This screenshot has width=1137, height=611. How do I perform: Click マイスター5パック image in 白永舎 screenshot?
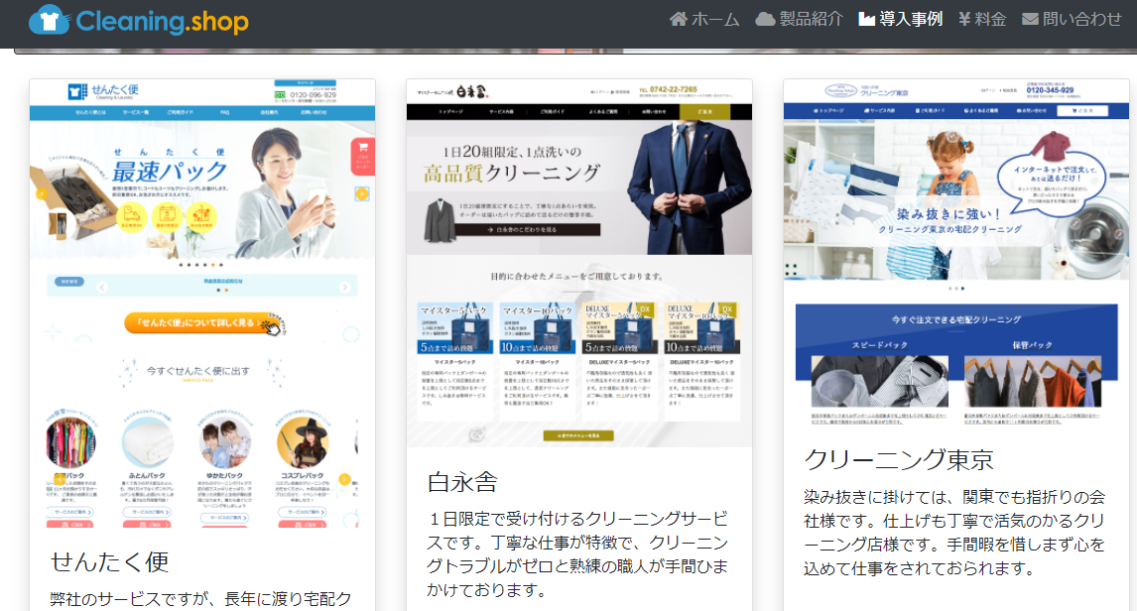click(454, 327)
